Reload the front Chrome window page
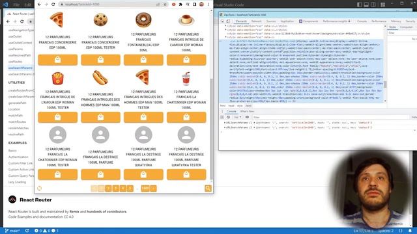 click(53, 5)
